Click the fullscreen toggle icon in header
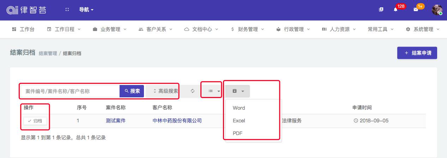 pos(67,10)
